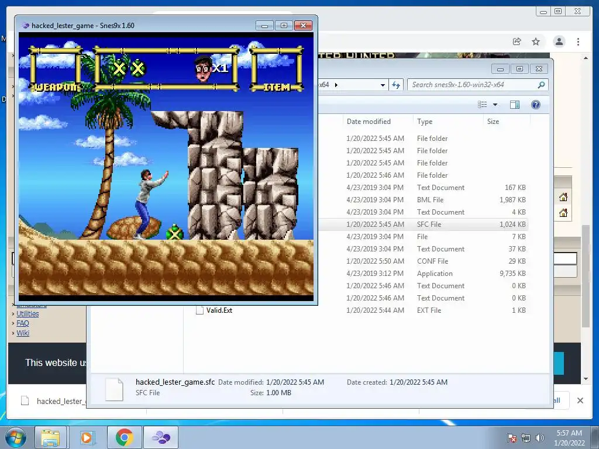Open Explorer view options dropdown arrow
599x449 pixels.
pos(495,105)
